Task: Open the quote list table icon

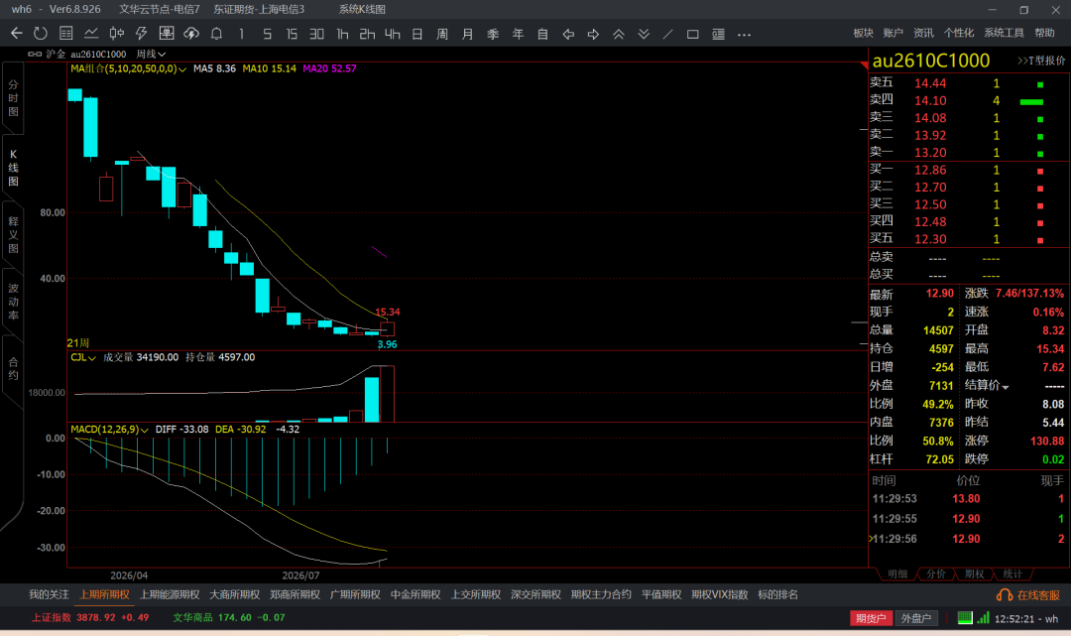Action: pyautogui.click(x=66, y=34)
